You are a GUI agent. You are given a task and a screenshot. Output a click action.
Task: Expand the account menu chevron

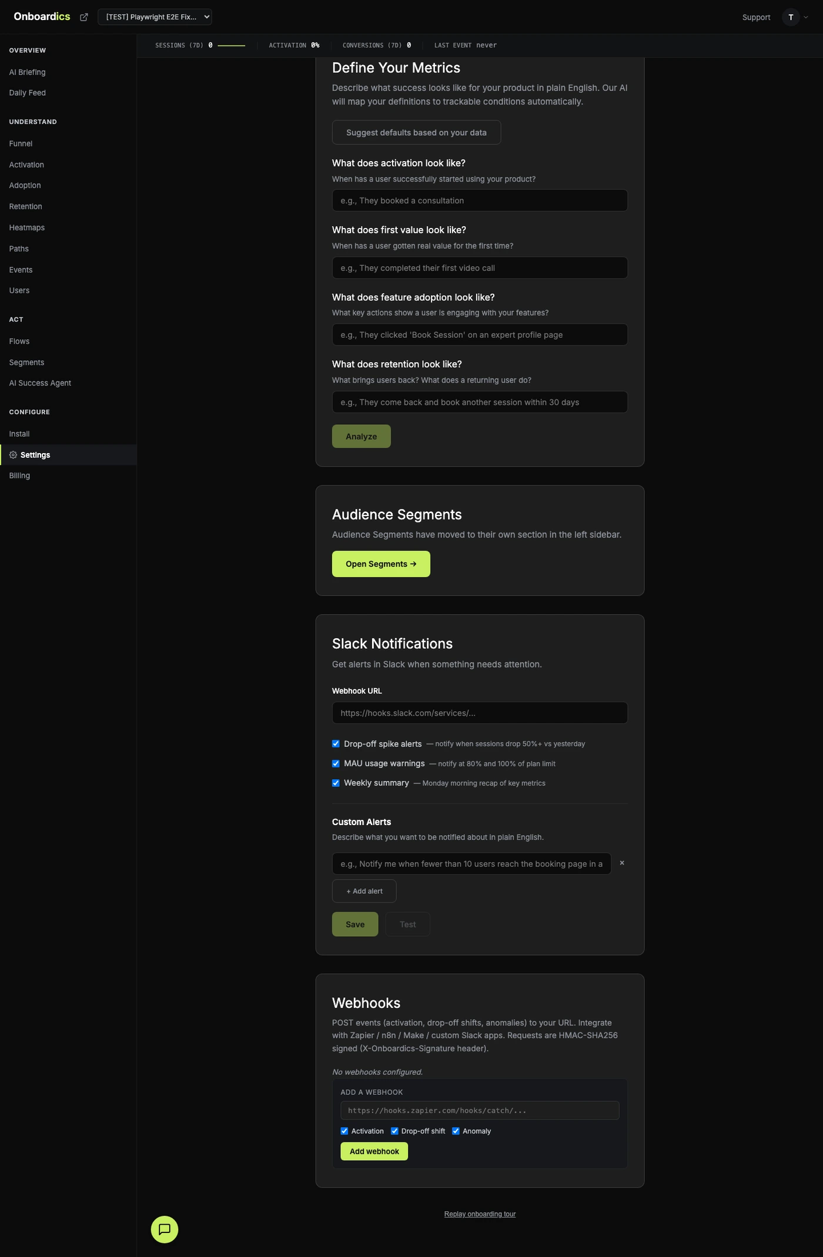pyautogui.click(x=806, y=17)
